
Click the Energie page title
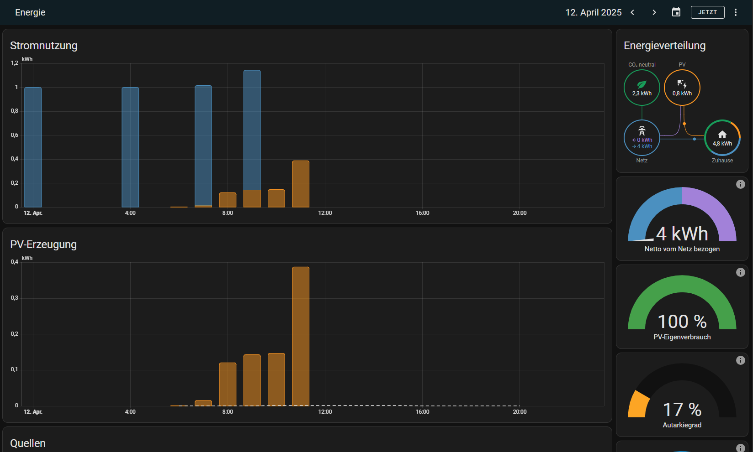pyautogui.click(x=30, y=12)
